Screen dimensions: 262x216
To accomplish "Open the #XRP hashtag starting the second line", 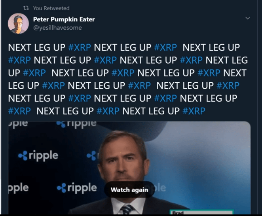I will [x=19, y=60].
